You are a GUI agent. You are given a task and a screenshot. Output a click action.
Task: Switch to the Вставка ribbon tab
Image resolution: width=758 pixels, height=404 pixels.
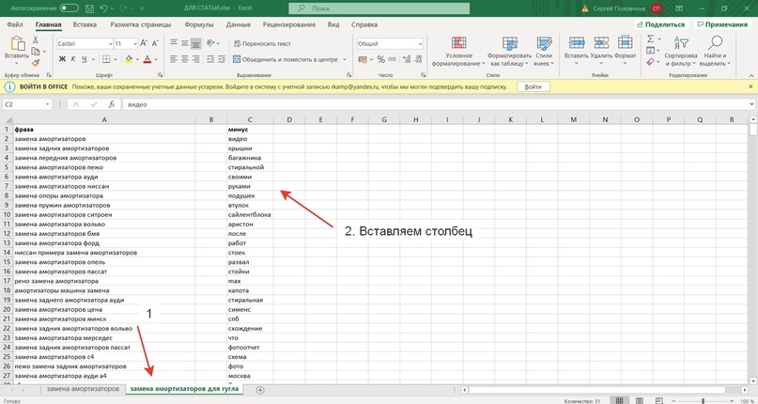(x=85, y=24)
